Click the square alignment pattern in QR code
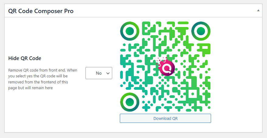Image resolution: width=267 pixels, height=138 pixels. (192, 94)
